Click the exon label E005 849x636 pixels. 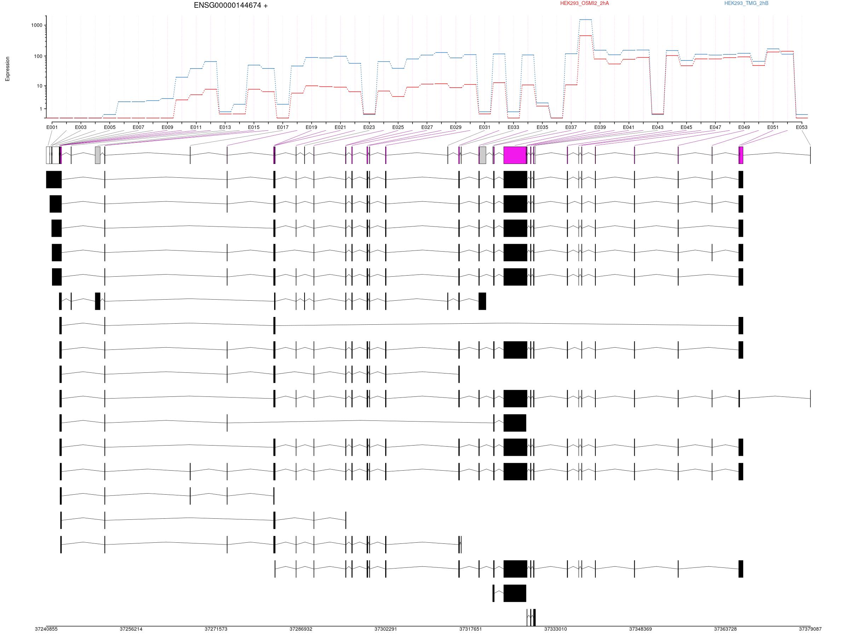pos(110,127)
